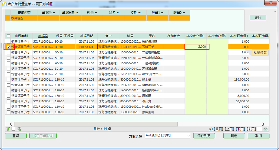Click the 本次出货量1 field showing 3.000

pos(197,47)
